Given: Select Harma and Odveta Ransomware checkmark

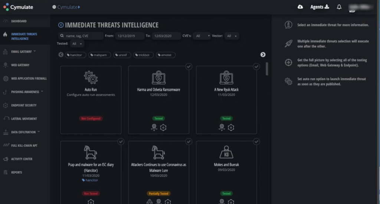Looking at the screenshot, I should point(189,67).
